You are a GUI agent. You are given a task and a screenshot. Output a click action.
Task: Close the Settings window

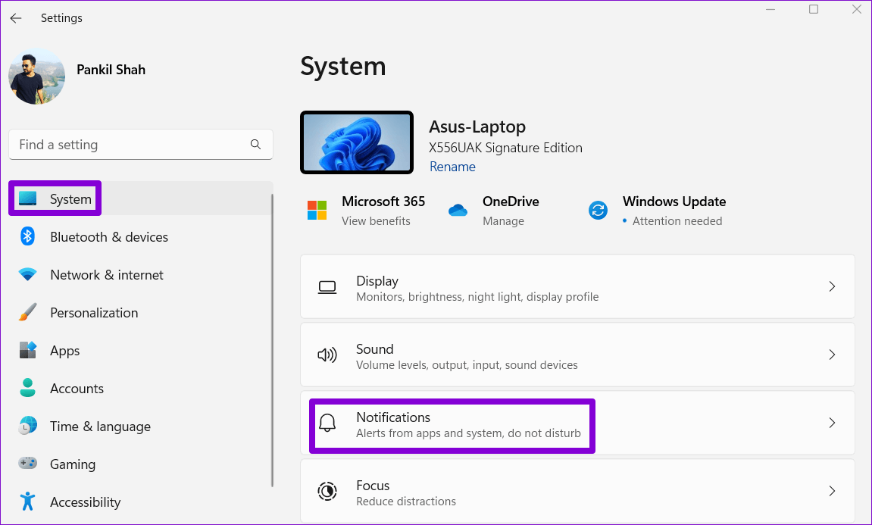(x=856, y=9)
